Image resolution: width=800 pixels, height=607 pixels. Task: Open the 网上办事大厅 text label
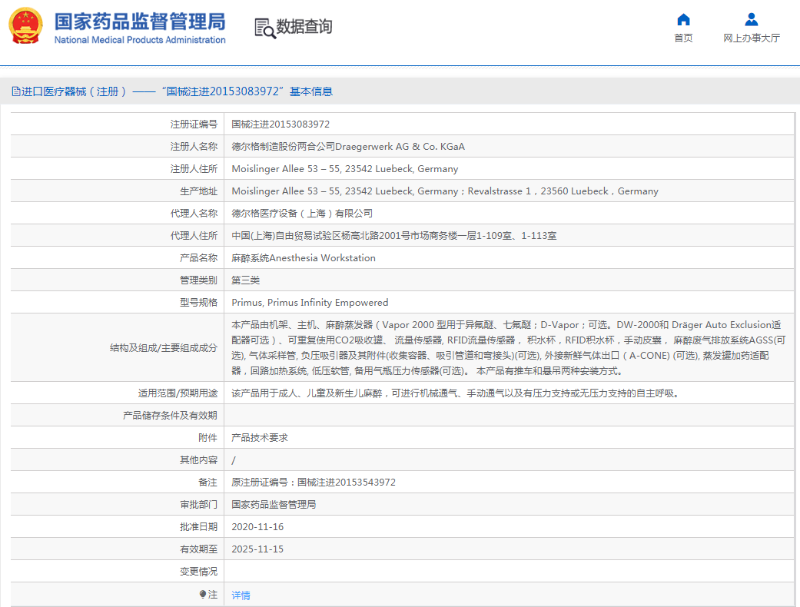click(x=751, y=38)
